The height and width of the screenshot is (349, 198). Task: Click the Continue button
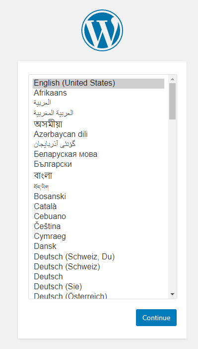coord(156,318)
